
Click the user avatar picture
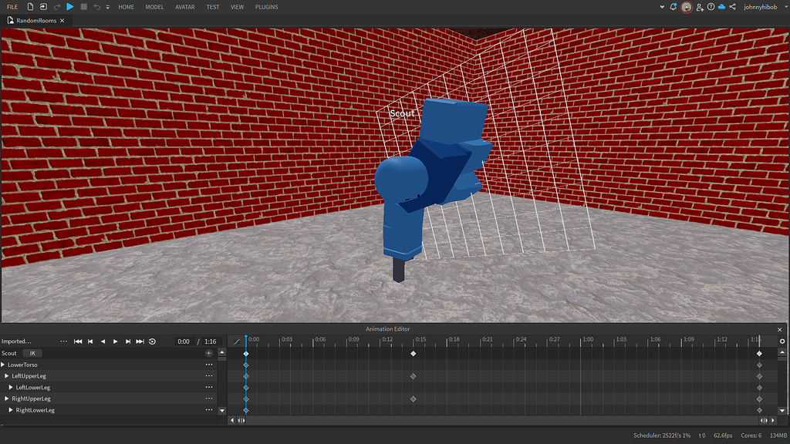pos(686,7)
